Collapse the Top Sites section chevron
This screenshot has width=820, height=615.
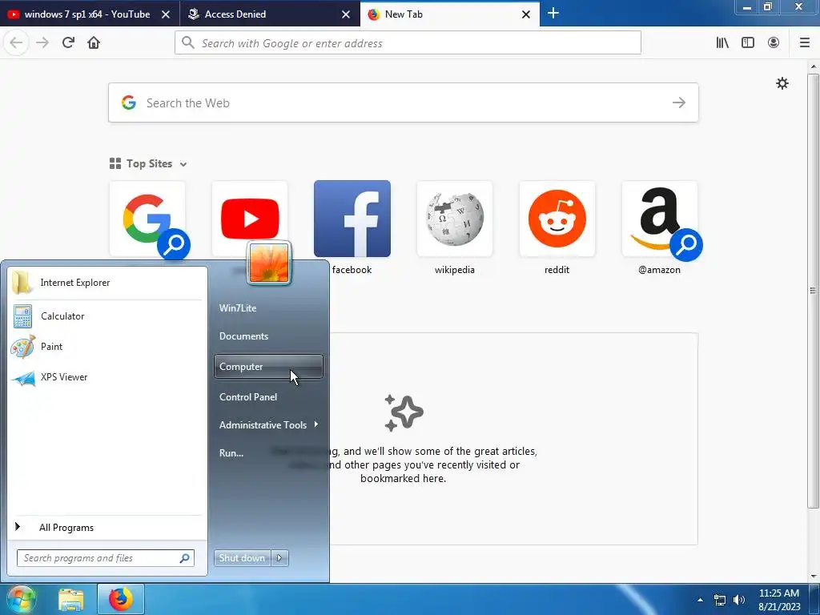[183, 164]
